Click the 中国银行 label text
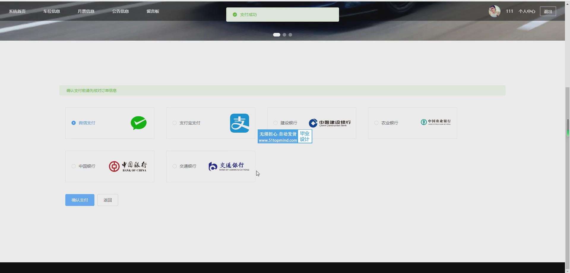Screen dimensions: 570x273 (x=87, y=166)
